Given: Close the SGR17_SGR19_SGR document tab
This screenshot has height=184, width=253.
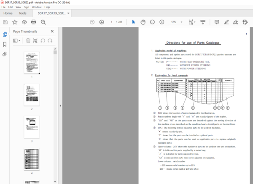Looking at the screenshot, I should (68, 13).
